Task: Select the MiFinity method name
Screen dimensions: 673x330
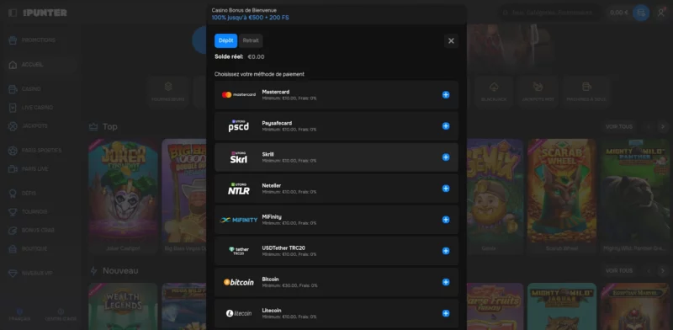Action: pos(272,217)
